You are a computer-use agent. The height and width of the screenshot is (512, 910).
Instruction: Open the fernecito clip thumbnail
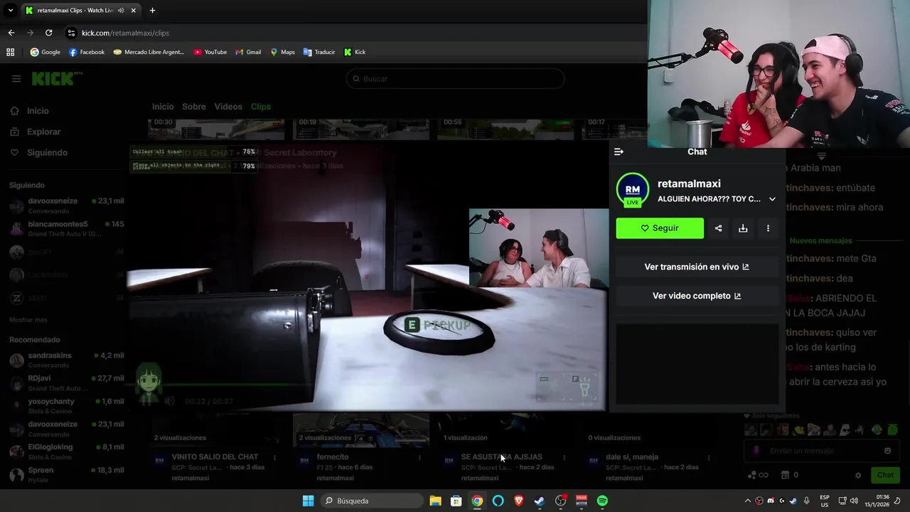tap(361, 430)
